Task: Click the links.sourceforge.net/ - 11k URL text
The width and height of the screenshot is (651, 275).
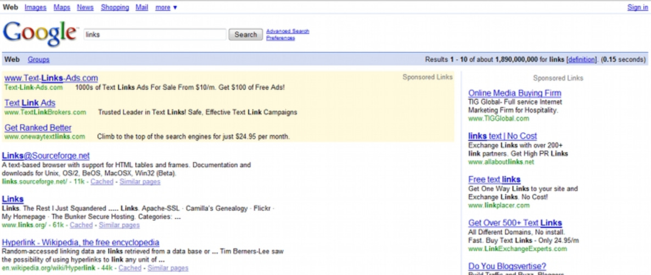Action: point(43,181)
